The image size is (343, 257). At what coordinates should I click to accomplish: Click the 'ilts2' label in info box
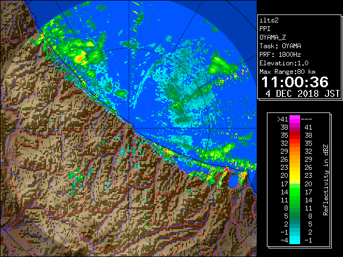[x=269, y=20]
